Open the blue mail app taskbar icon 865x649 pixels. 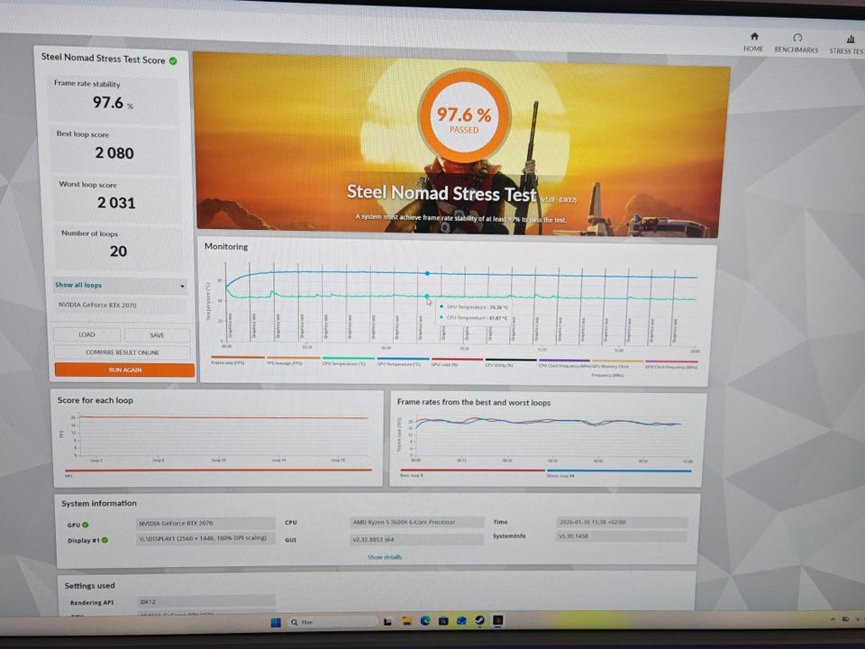tap(461, 620)
